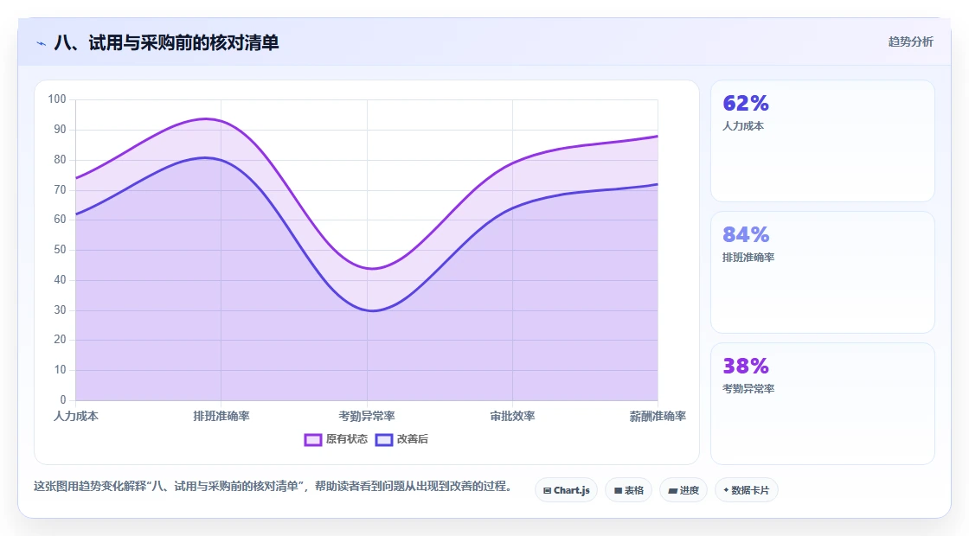
Task: Click the Chart.js tag
Action: pos(566,490)
